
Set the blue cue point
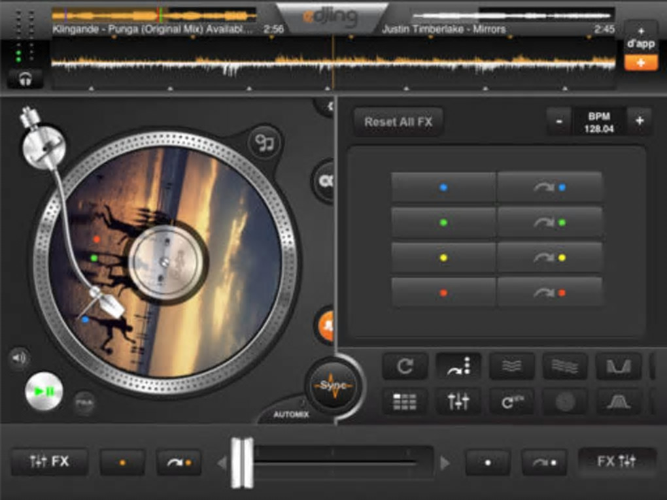point(443,187)
